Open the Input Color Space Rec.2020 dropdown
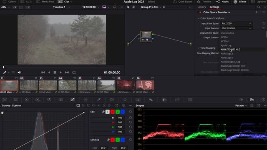Viewport: 267px width, 150px height. (x=237, y=23)
